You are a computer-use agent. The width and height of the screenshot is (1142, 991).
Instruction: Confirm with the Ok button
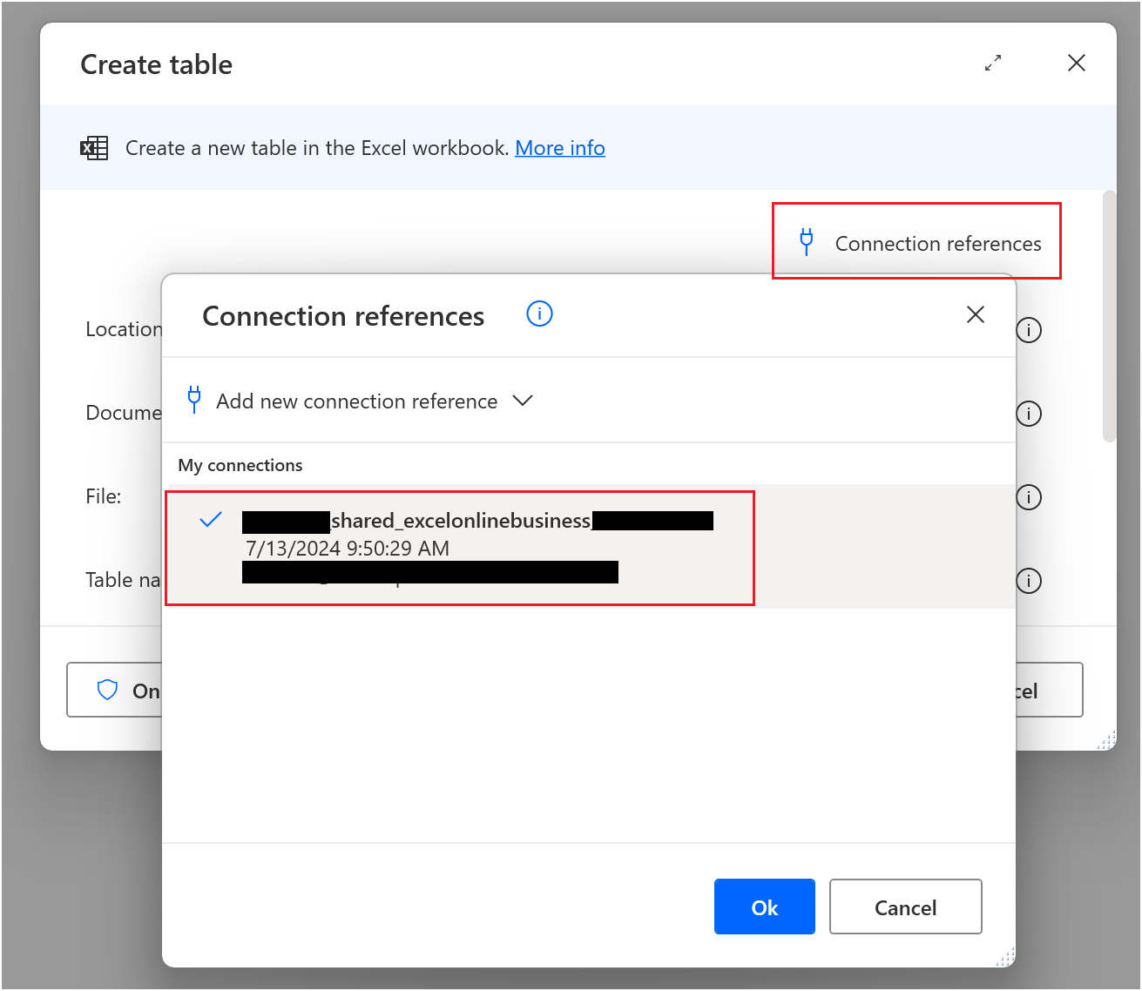click(x=765, y=907)
